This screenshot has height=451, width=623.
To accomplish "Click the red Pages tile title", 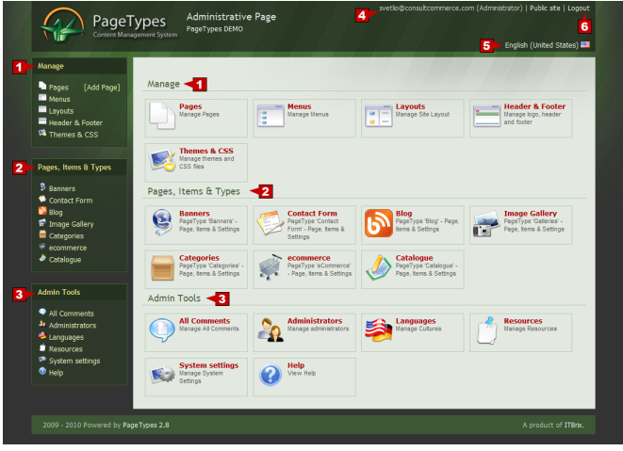I will [190, 106].
